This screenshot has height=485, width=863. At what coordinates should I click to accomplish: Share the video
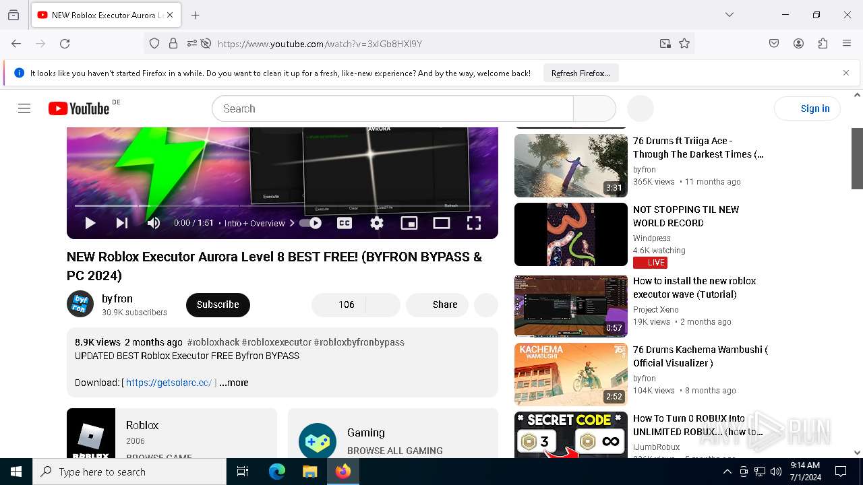pyautogui.click(x=437, y=304)
